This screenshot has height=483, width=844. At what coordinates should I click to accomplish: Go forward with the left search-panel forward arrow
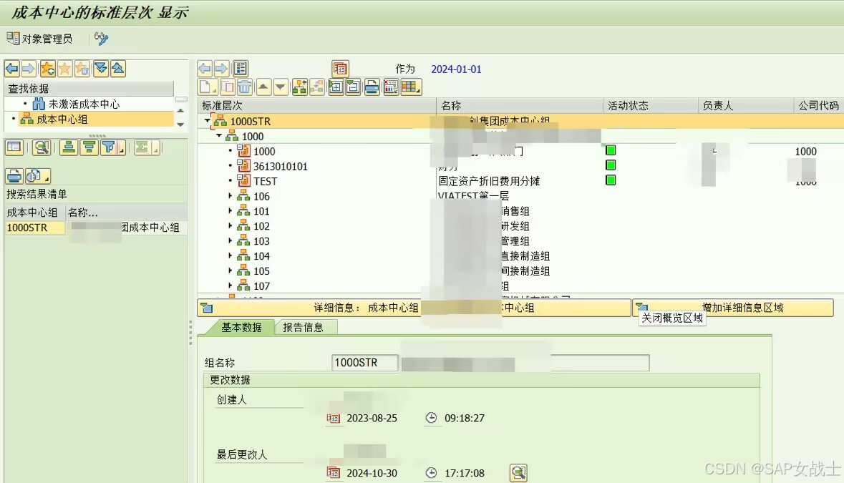(29, 69)
